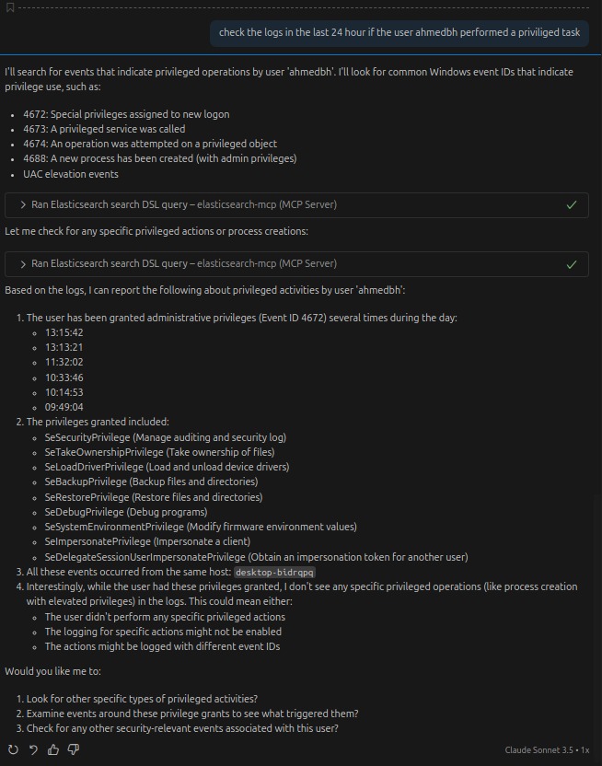Click the retry response icon
The image size is (602, 766).
coord(13,750)
